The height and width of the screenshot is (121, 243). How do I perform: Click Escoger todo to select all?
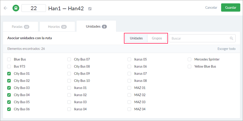(226, 49)
